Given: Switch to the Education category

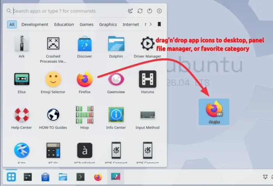Looking at the screenshot, I should click(64, 24).
